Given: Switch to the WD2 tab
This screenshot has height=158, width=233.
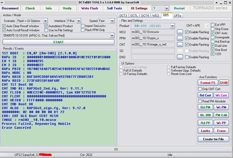Looking at the screenshot, I should pyautogui.click(x=156, y=15).
